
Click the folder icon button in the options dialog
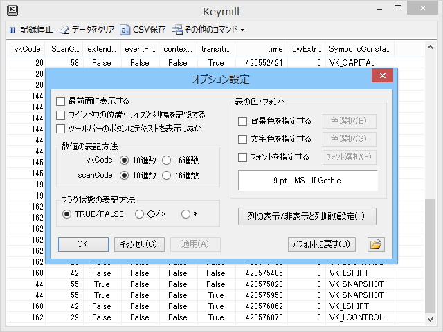376,244
